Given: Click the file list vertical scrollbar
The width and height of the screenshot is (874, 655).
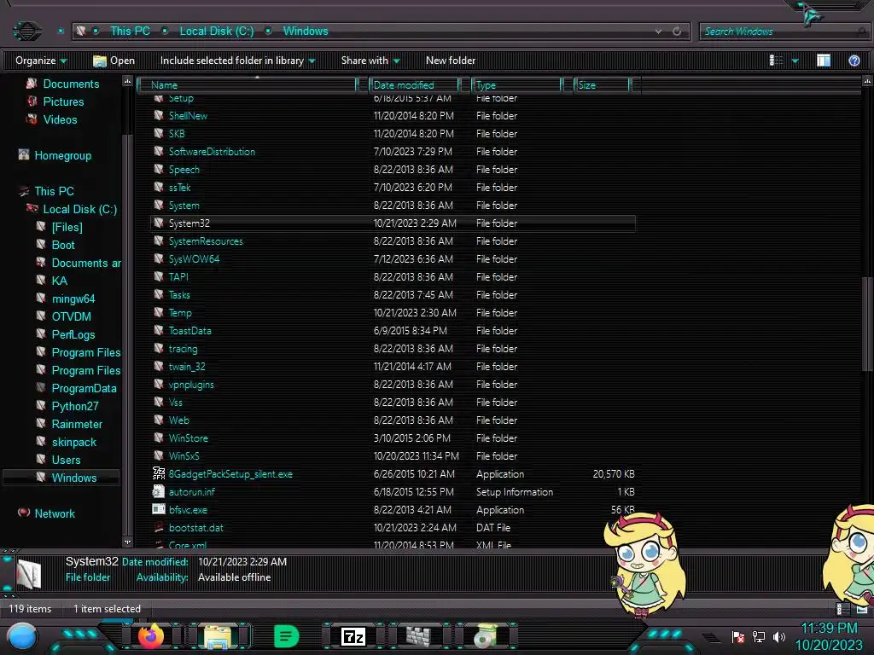Looking at the screenshot, I should point(867,323).
